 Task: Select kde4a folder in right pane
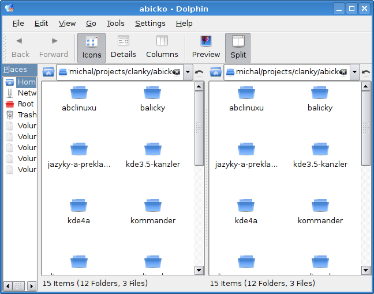(246, 212)
